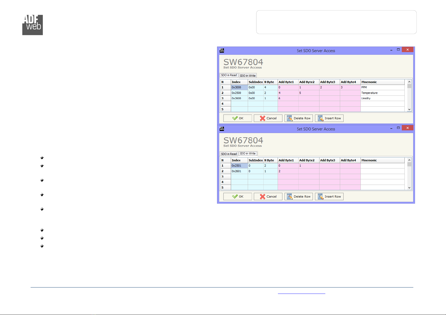Screen dimensions: 446x315
Task: Click Mnemonic column header in lower table
Action: (382, 160)
